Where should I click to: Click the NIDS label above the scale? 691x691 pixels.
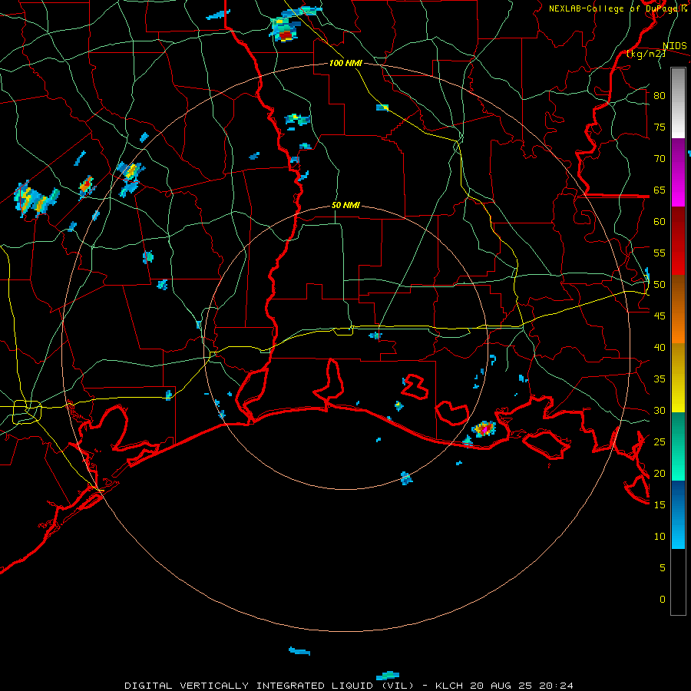pyautogui.click(x=674, y=46)
